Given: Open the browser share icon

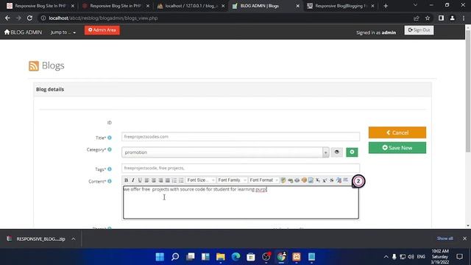Looking at the screenshot, I should 416,18.
